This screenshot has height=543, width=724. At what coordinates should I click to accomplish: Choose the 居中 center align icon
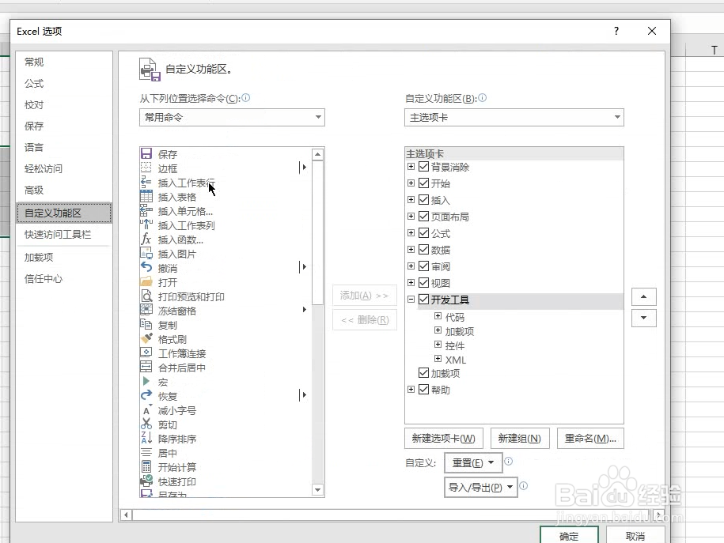[x=146, y=452]
